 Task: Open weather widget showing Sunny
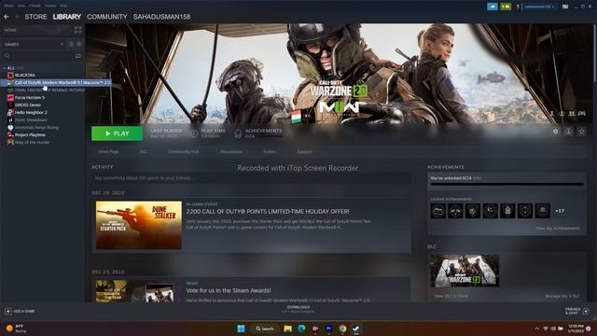[16, 329]
